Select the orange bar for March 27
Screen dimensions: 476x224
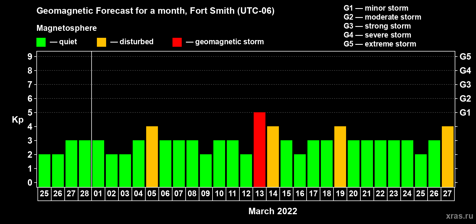point(448,157)
